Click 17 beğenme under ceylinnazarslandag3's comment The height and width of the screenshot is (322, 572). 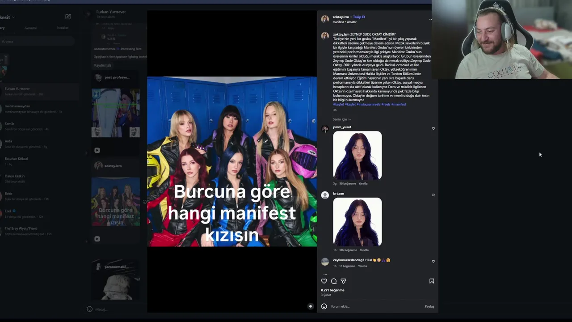click(347, 266)
